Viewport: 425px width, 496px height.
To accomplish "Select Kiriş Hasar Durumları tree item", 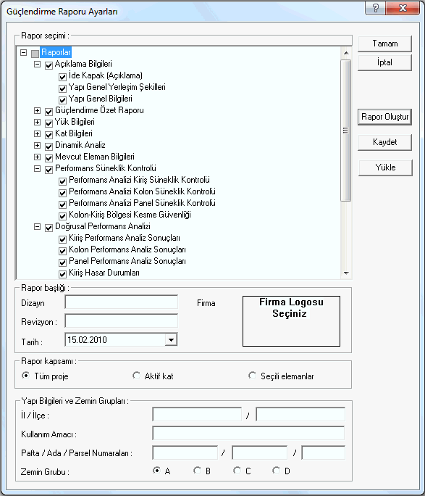I will 104,273.
